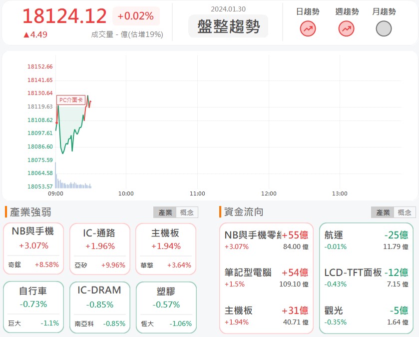Click stock 恆大 -1.06% row
This screenshot has width=419, height=337.
pos(166,323)
